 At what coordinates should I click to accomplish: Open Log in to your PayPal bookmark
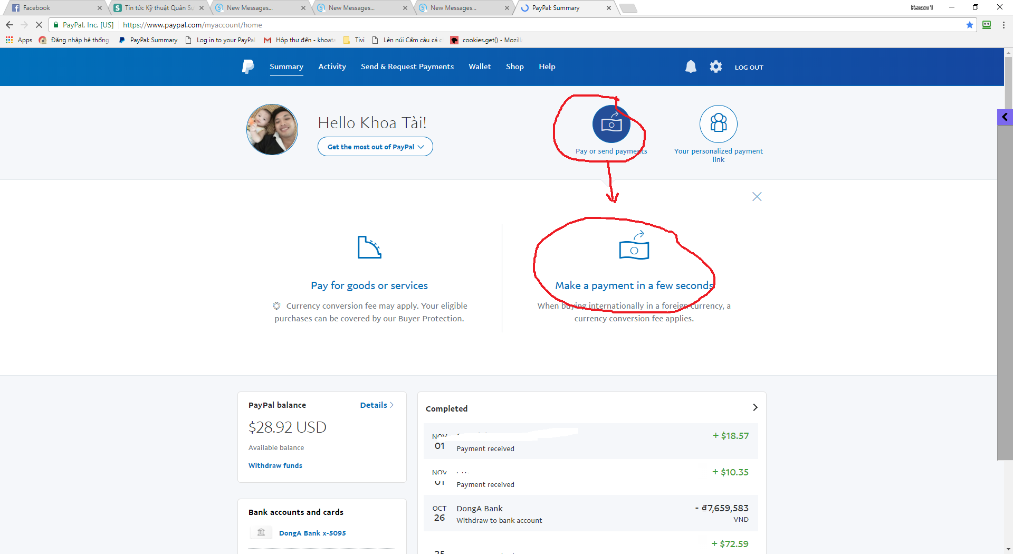pos(220,40)
